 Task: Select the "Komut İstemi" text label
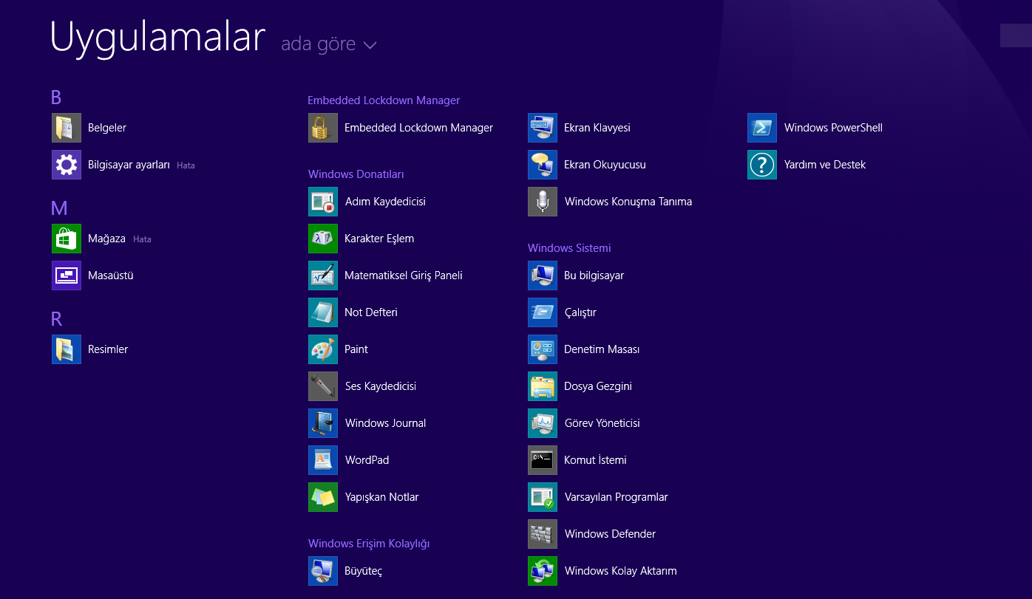[595, 460]
